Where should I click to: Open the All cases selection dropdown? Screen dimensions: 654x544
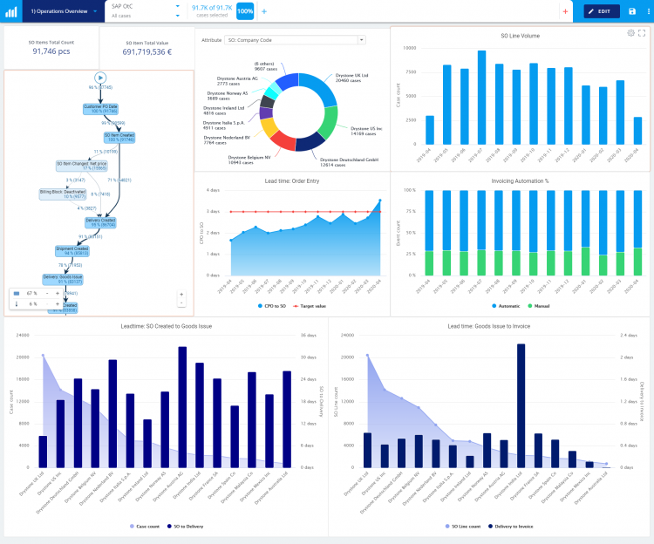[x=178, y=16]
